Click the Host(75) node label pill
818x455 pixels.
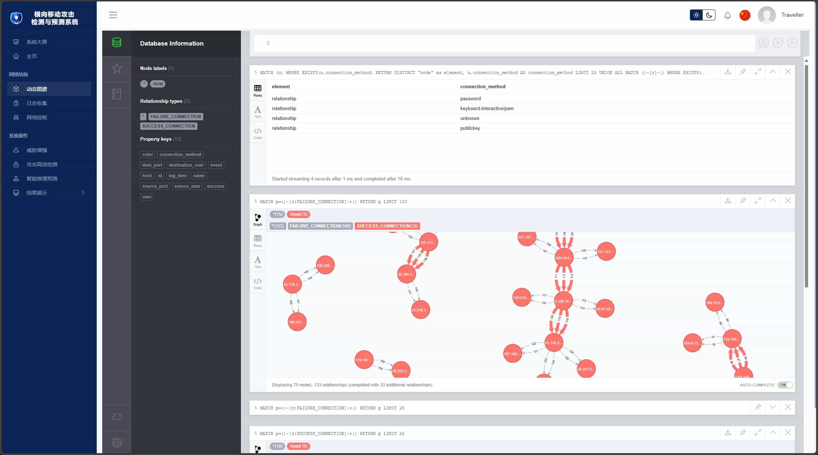click(299, 214)
